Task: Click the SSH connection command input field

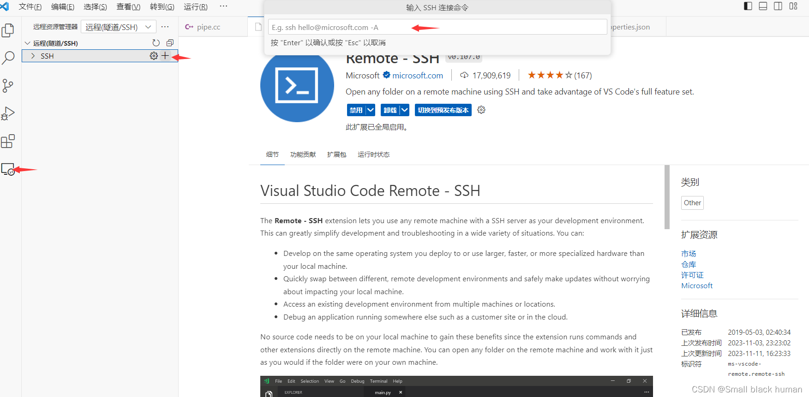Action: [x=437, y=27]
